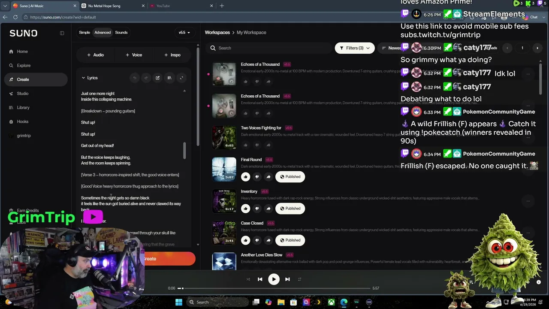Switch to the YouTube browser tab
549x309 pixels.
(181, 6)
